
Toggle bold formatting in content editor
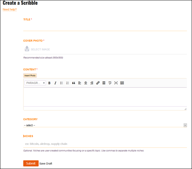49,83
